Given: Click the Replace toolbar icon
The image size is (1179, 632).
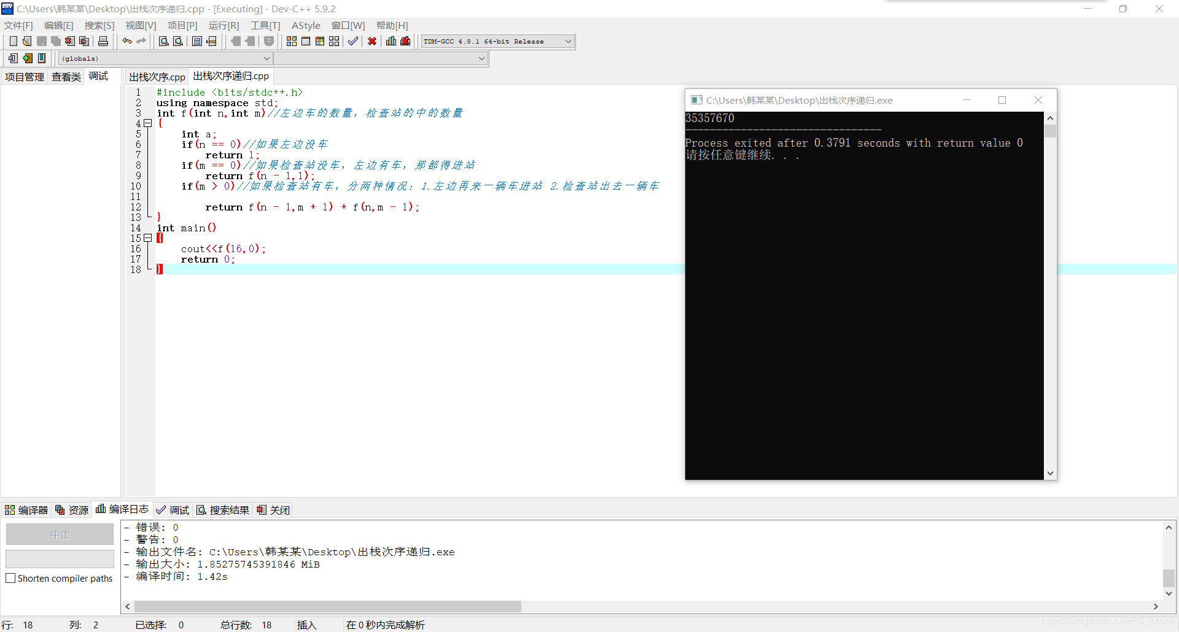Looking at the screenshot, I should (x=178, y=41).
